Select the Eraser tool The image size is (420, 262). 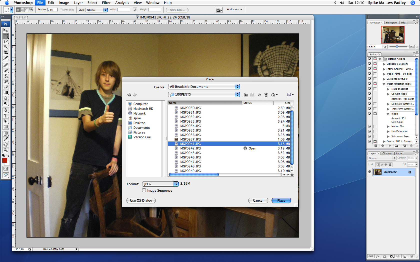(x=5, y=87)
